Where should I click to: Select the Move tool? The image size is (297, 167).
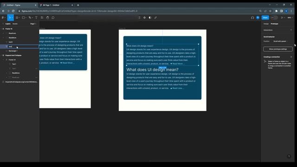click(x=10, y=18)
